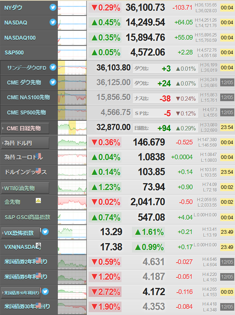Open the NYダウ mini chart
The height and width of the screenshot is (315, 235).
click(72, 8)
